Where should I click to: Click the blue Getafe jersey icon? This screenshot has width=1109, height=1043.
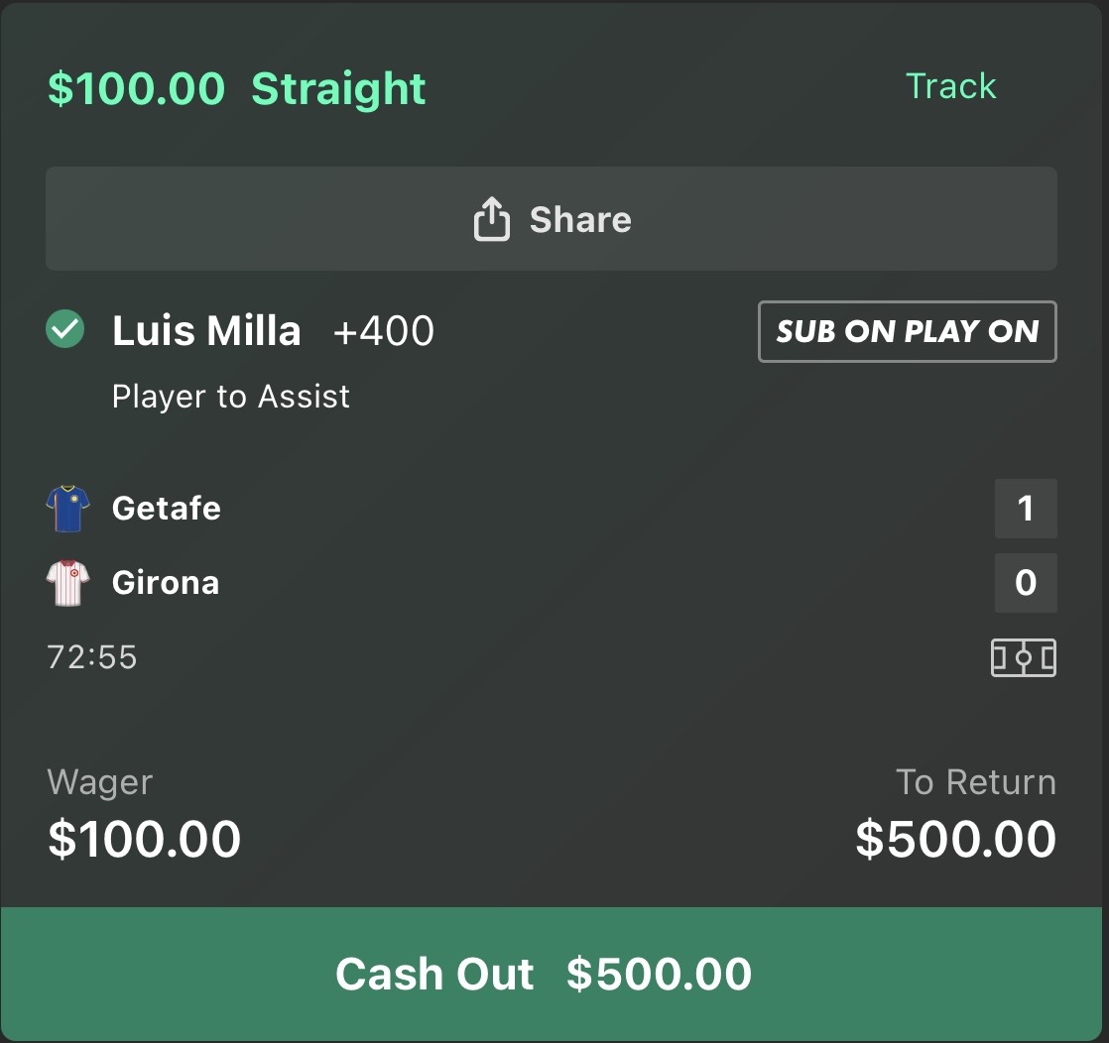point(67,509)
